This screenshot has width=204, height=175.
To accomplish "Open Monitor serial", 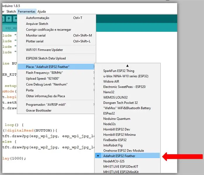I will click(57, 36).
